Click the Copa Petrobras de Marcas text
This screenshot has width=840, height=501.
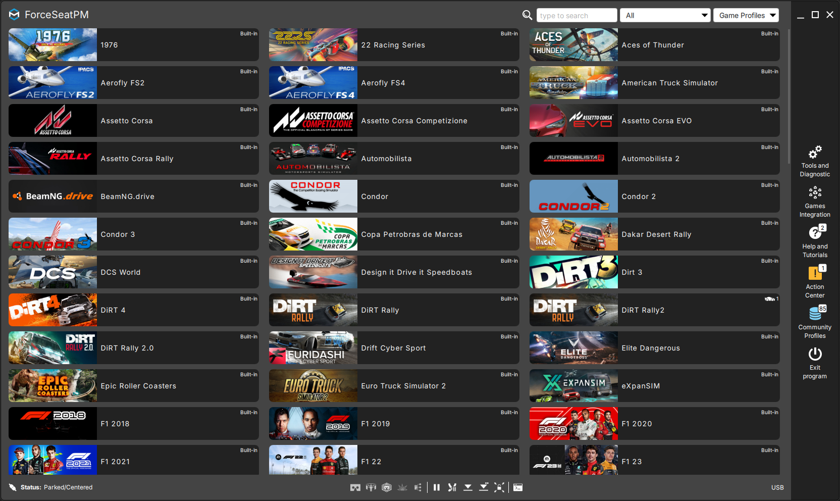(411, 234)
